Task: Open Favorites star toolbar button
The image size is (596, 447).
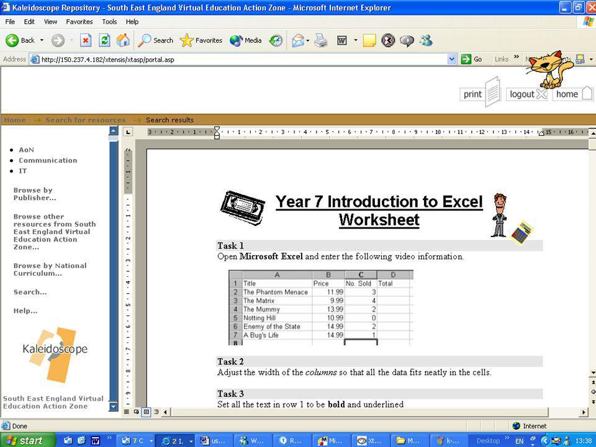Action: pos(201,40)
